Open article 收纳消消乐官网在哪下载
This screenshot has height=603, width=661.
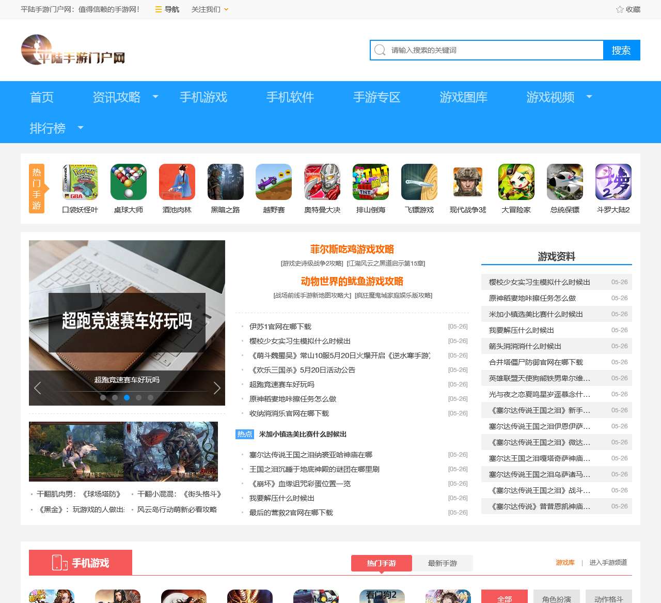coord(289,413)
